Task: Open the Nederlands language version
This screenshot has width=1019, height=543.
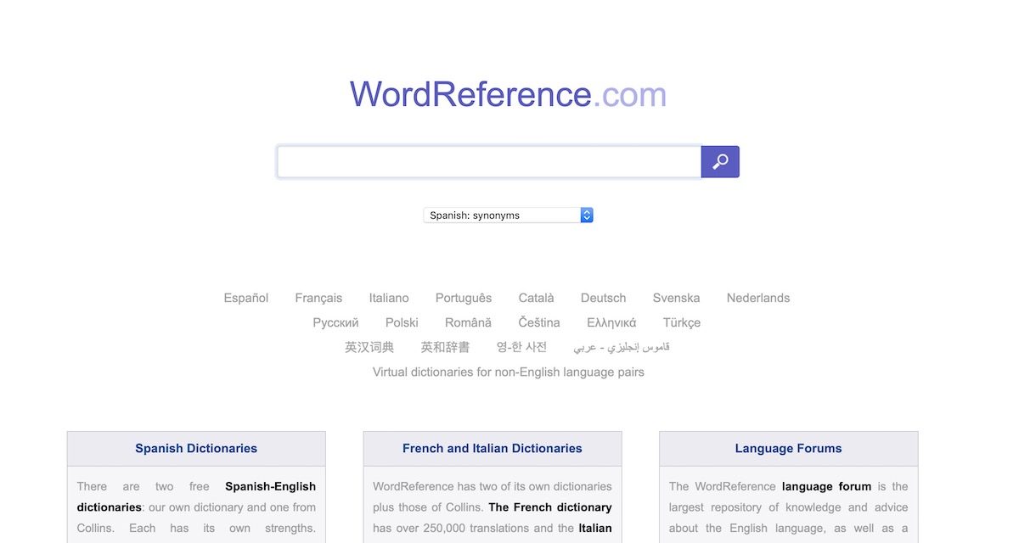Action: [758, 298]
